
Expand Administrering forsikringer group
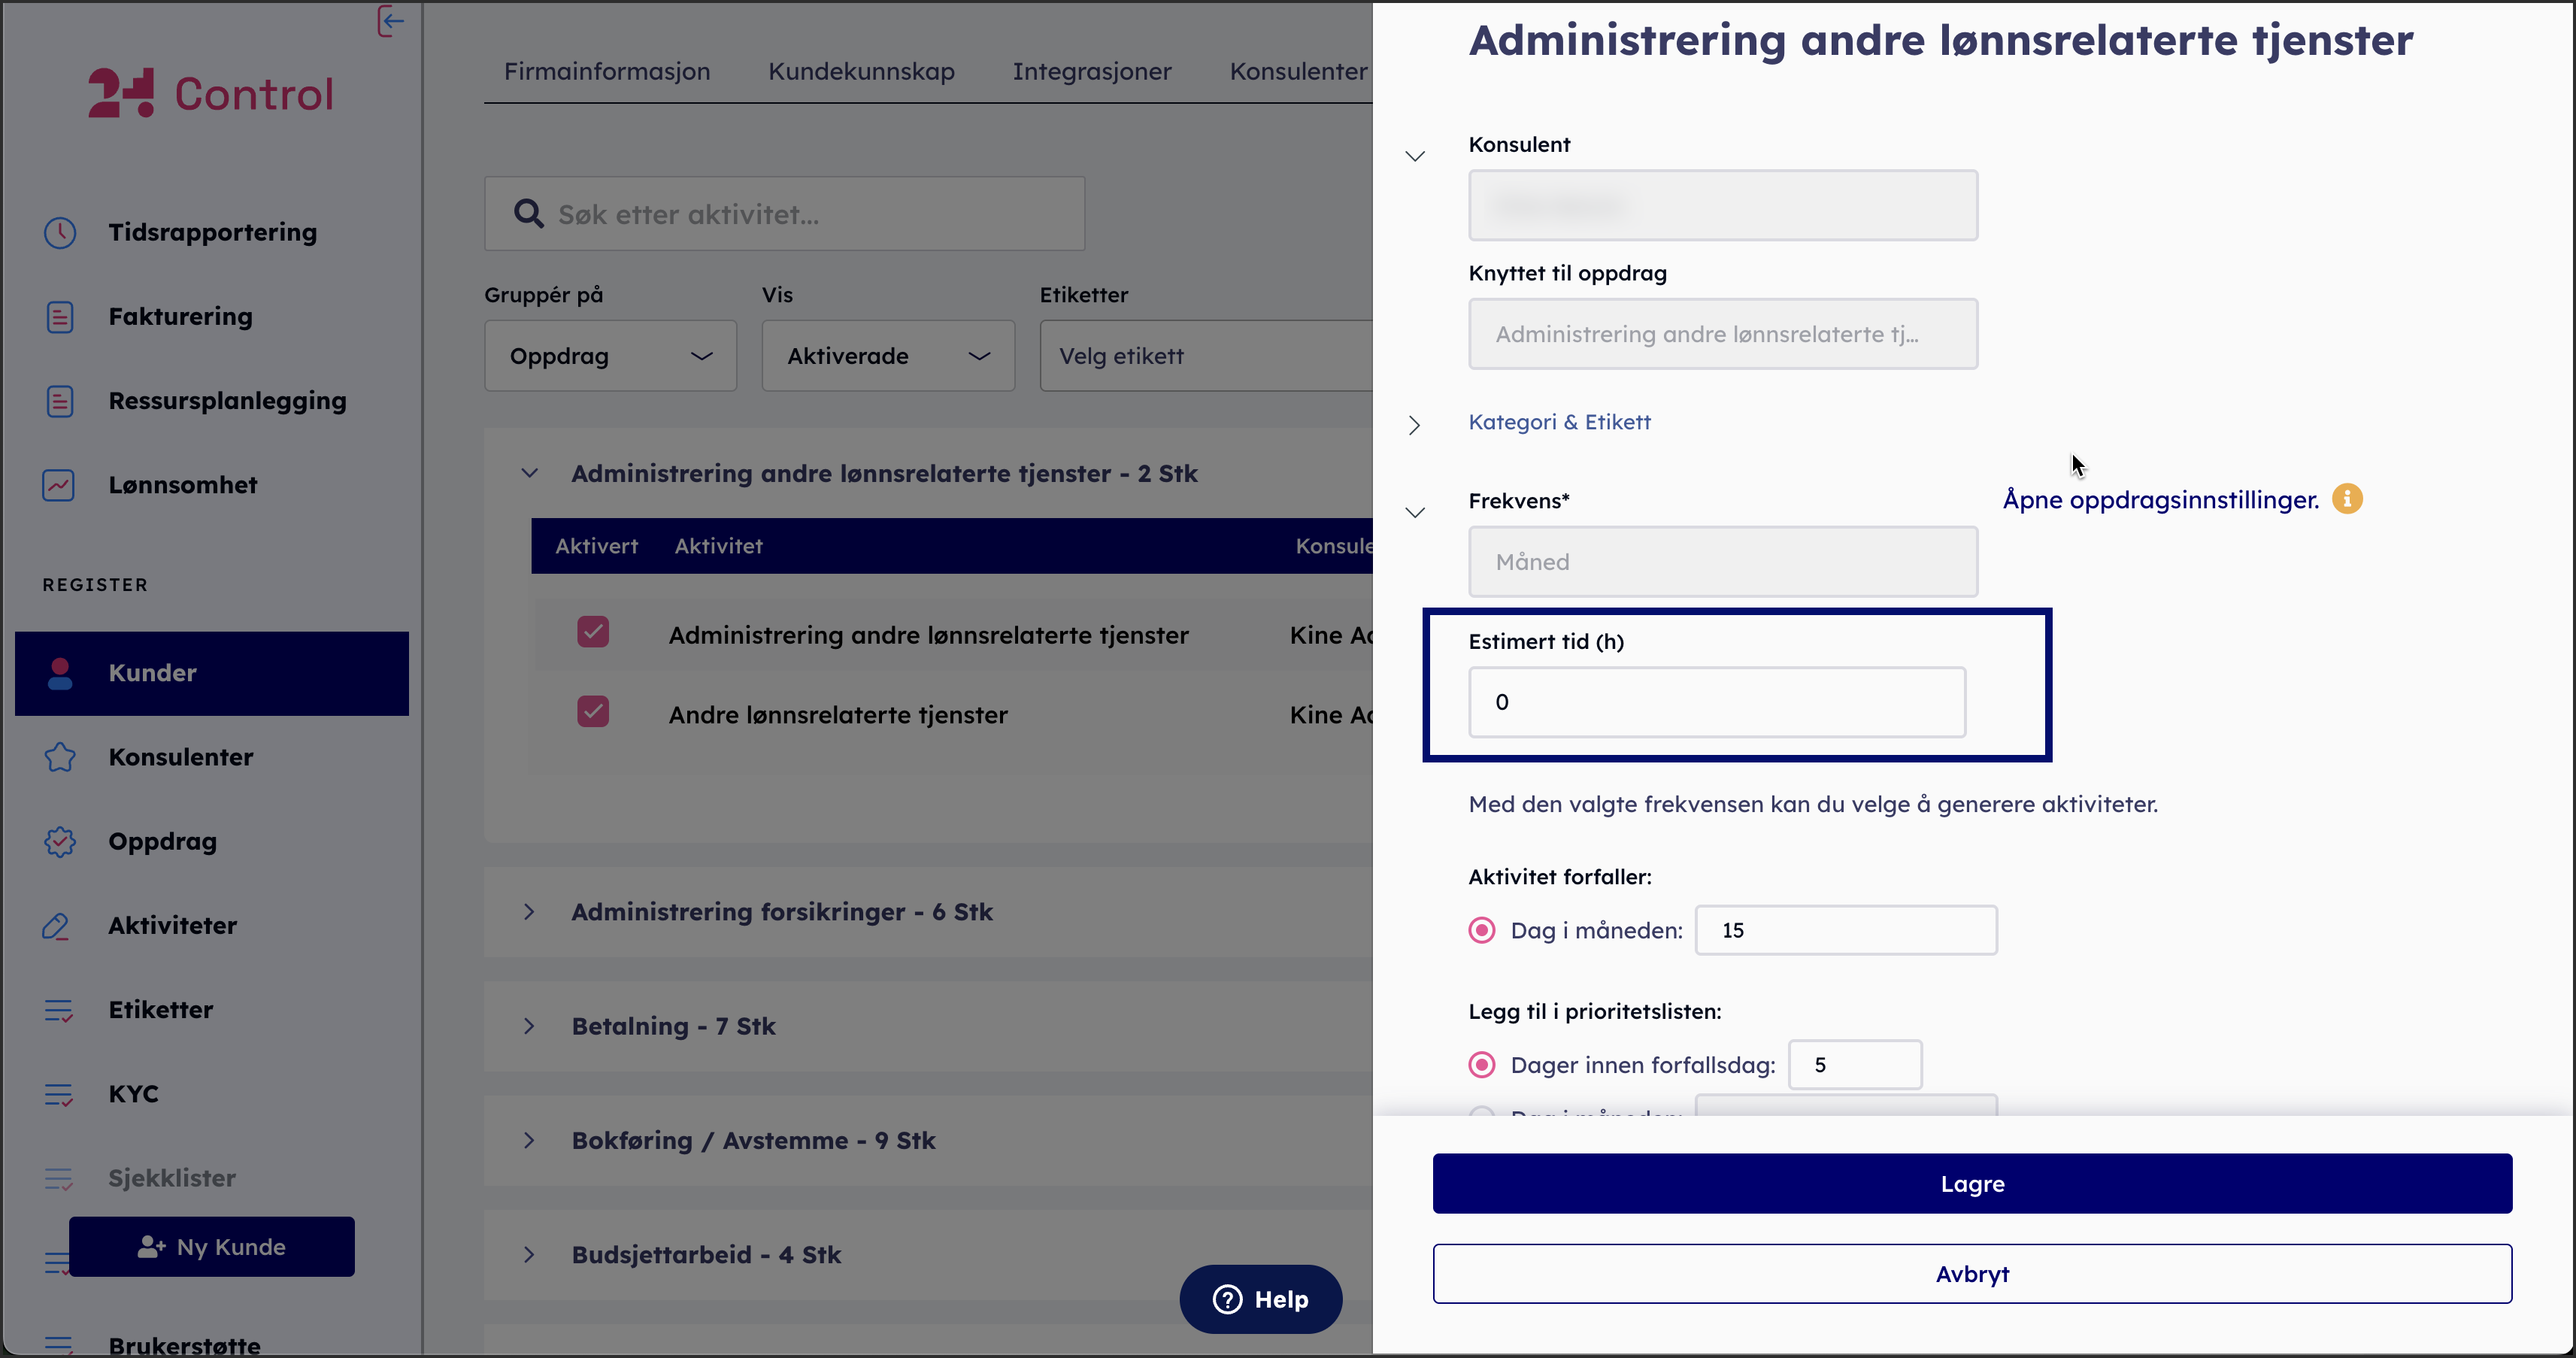[x=529, y=912]
